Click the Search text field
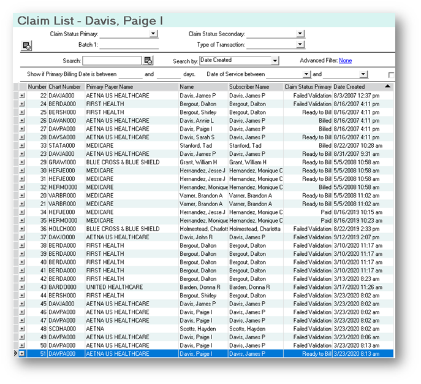This screenshot has height=384, width=421. click(x=112, y=61)
